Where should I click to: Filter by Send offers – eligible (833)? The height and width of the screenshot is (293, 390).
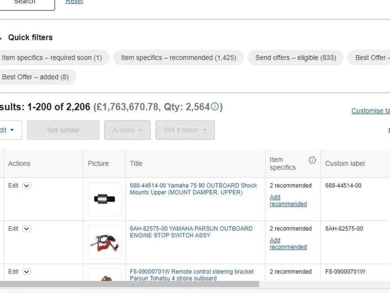tap(296, 57)
